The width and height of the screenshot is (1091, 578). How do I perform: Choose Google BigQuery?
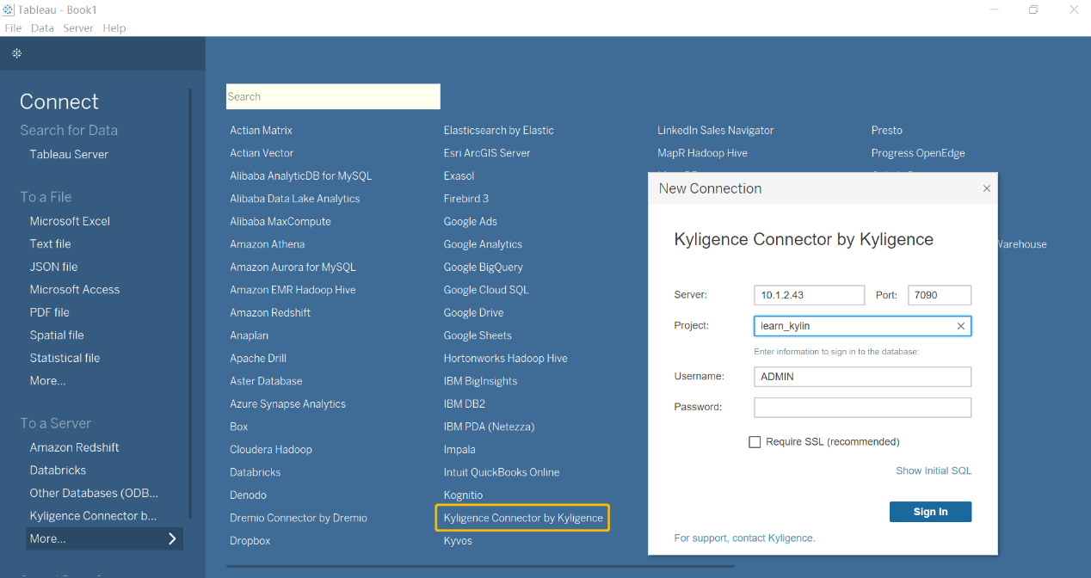click(x=484, y=267)
